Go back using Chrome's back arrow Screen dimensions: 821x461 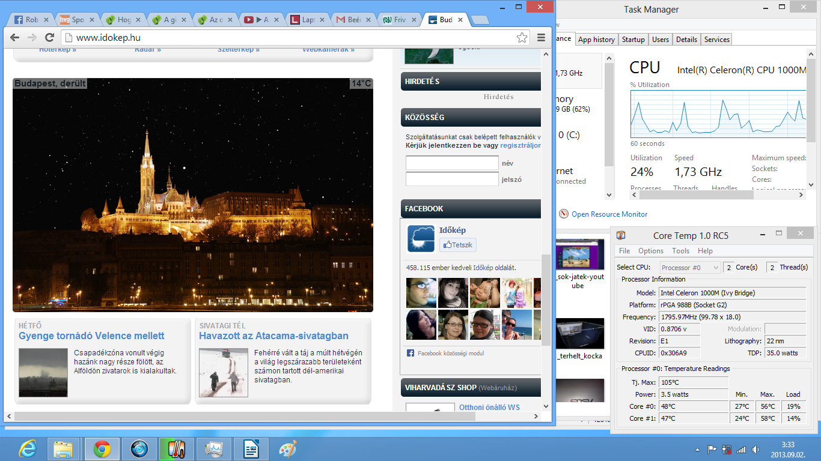14,37
